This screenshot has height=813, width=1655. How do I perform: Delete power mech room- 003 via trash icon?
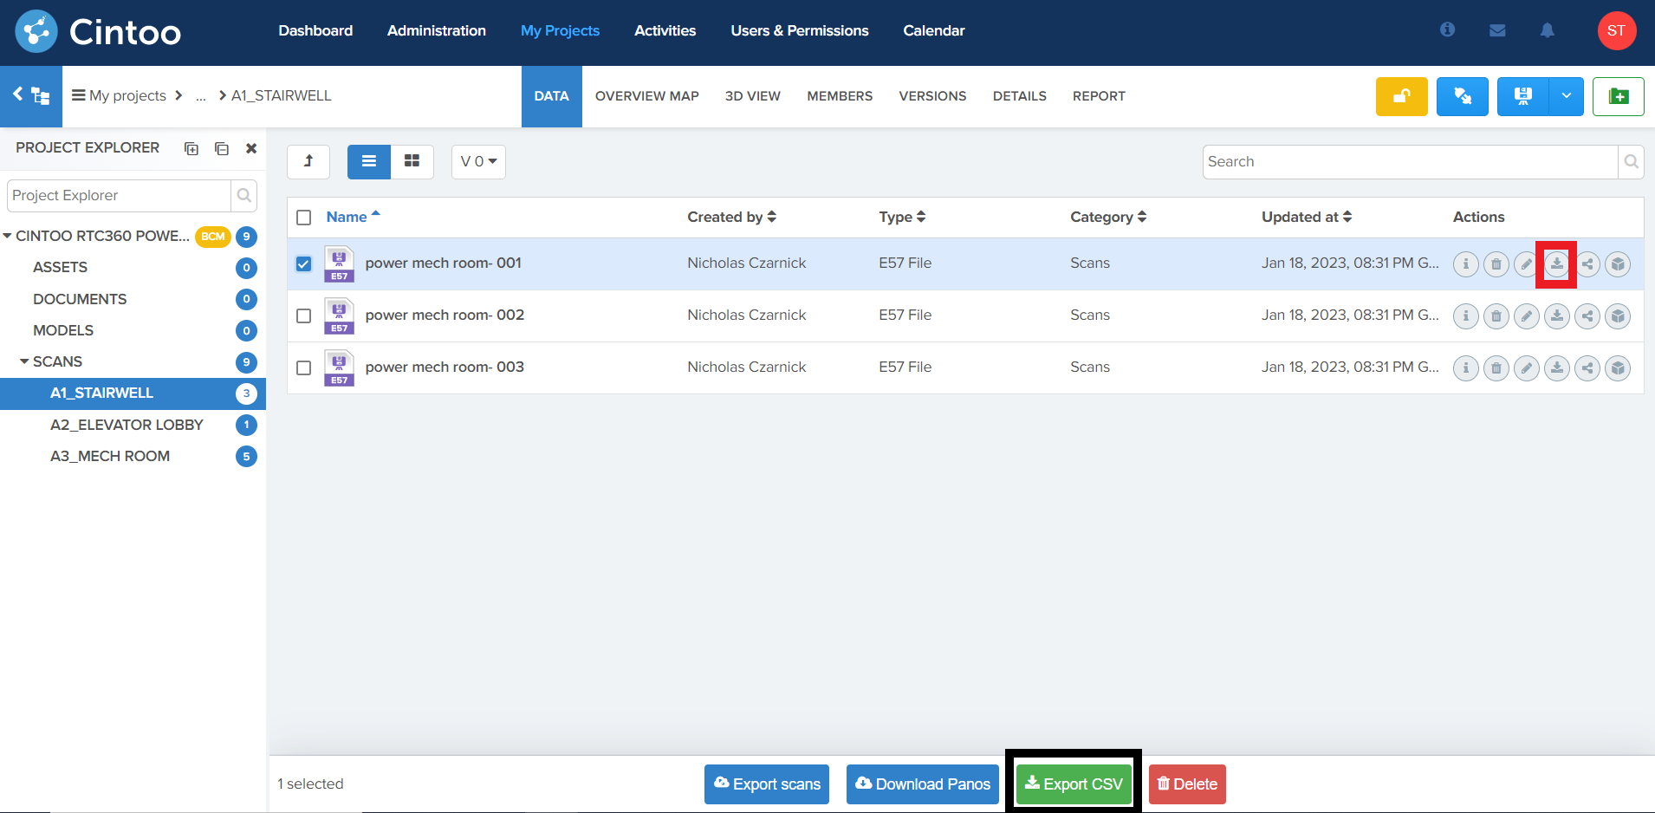click(x=1496, y=367)
